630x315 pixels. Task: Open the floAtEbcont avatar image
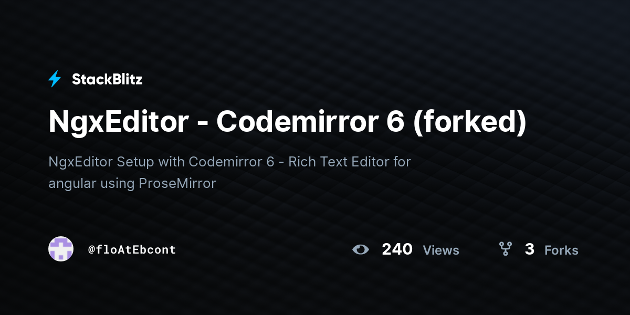(61, 249)
